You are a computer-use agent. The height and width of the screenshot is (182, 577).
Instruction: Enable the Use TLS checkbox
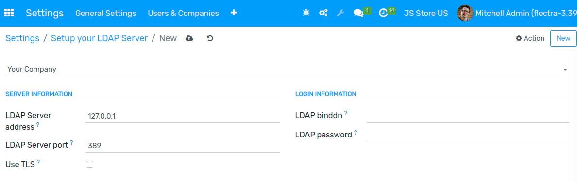pyautogui.click(x=89, y=165)
